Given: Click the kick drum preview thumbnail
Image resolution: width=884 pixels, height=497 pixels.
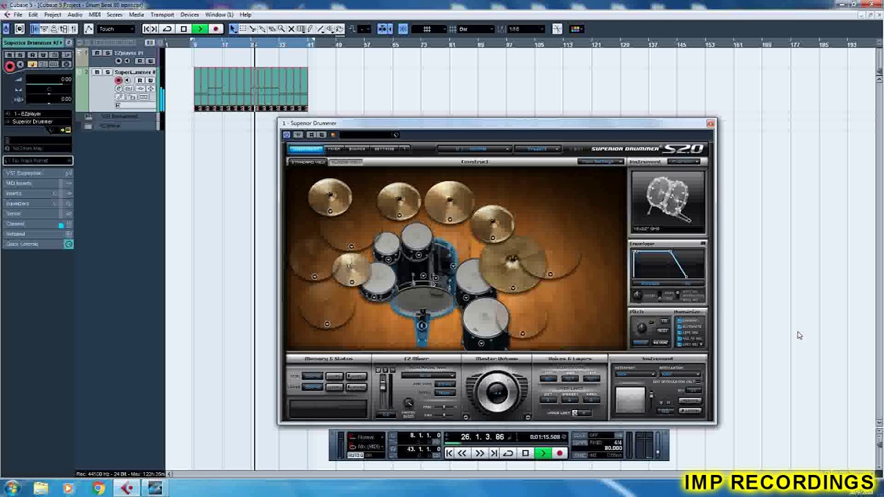Looking at the screenshot, I should point(667,201).
